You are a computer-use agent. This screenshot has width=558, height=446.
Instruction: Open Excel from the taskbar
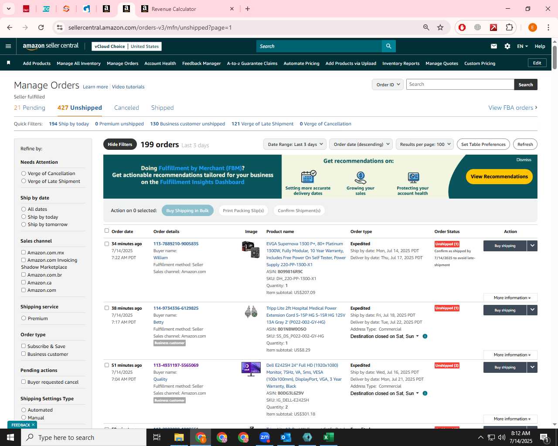tap(329, 437)
